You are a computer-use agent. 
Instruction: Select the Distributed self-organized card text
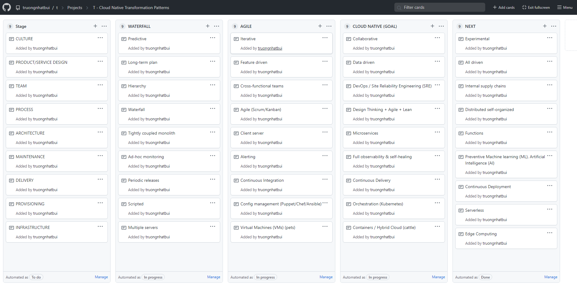pyautogui.click(x=489, y=110)
